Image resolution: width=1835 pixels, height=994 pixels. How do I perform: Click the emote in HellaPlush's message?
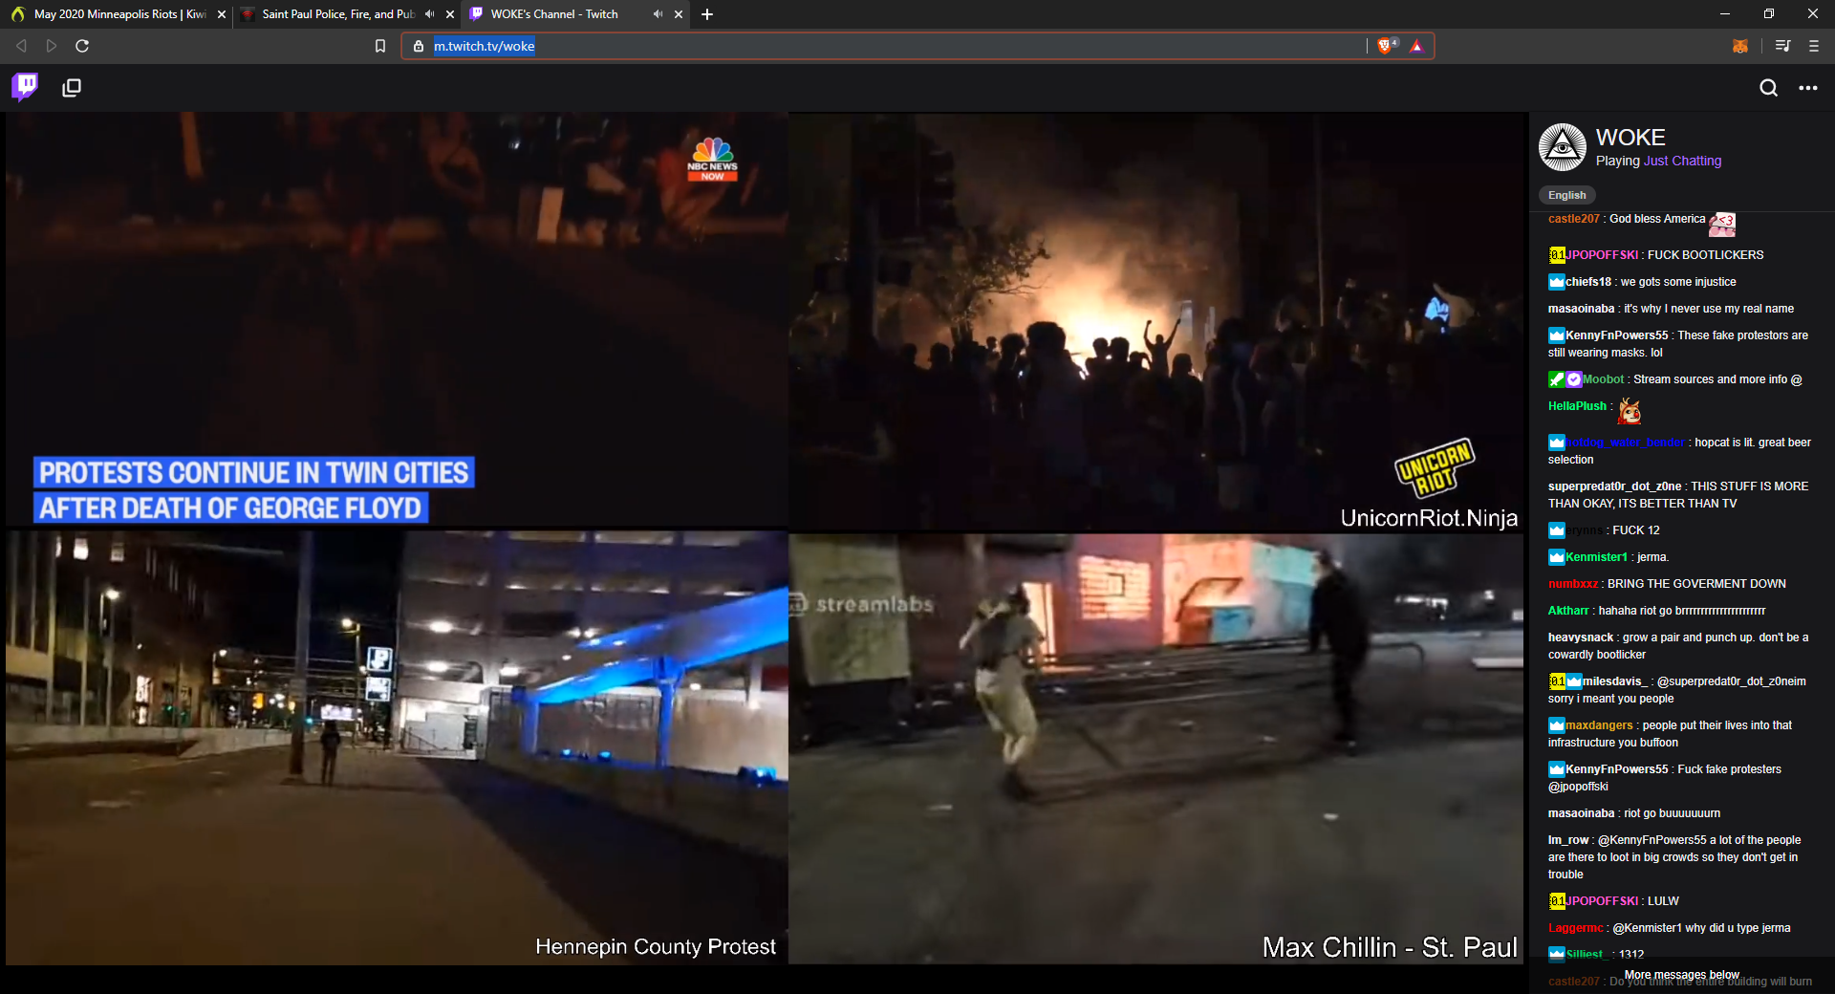point(1630,411)
